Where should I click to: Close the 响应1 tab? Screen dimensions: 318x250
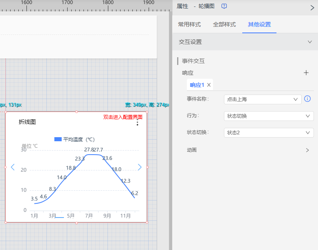point(209,85)
